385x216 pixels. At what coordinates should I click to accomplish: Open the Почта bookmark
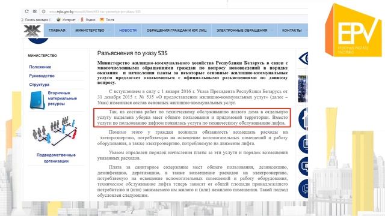click(107, 20)
